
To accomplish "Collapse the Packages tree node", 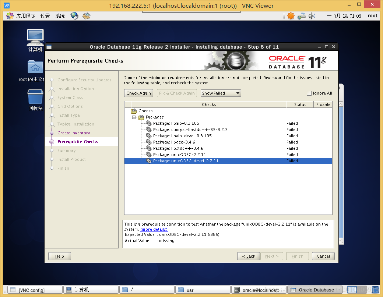I will click(x=134, y=117).
